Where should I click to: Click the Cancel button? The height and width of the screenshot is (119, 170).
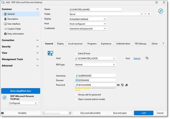click(160, 113)
